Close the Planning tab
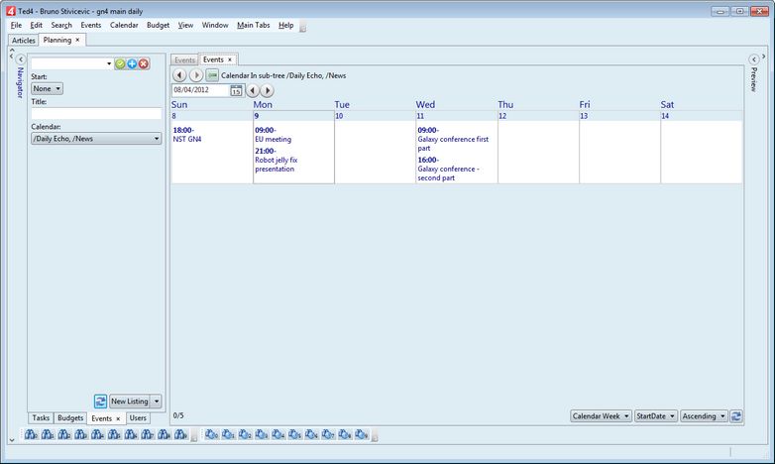 pyautogui.click(x=77, y=40)
